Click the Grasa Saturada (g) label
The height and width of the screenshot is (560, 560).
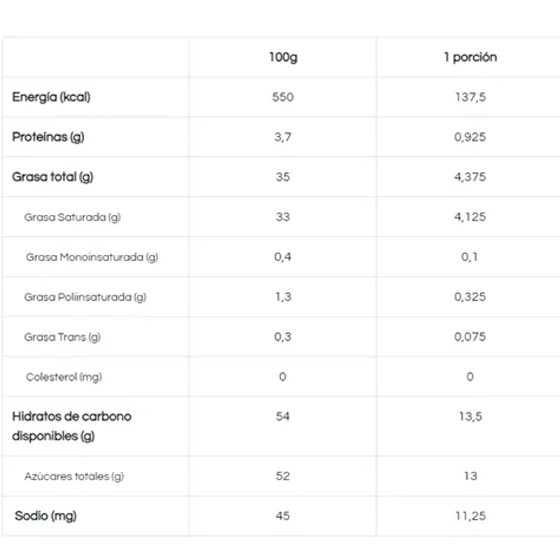click(x=72, y=217)
